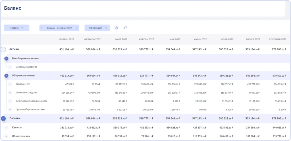This screenshot has width=291, height=141.
Task: Click Денежные средства value 483 645.69 ₽
Action: click(x=120, y=93)
